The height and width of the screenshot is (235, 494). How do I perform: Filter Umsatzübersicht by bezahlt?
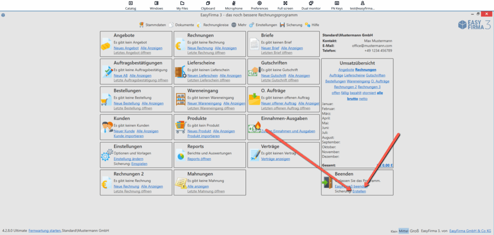click(x=356, y=93)
